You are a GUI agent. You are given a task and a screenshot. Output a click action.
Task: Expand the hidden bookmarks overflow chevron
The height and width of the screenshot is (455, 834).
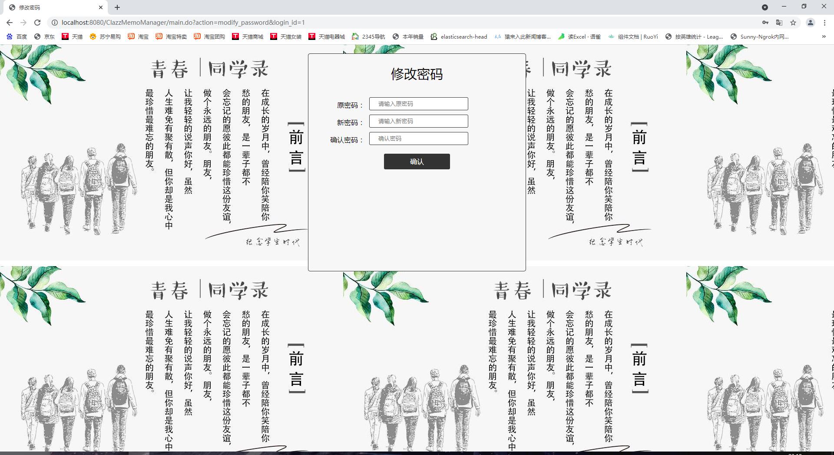tap(824, 36)
